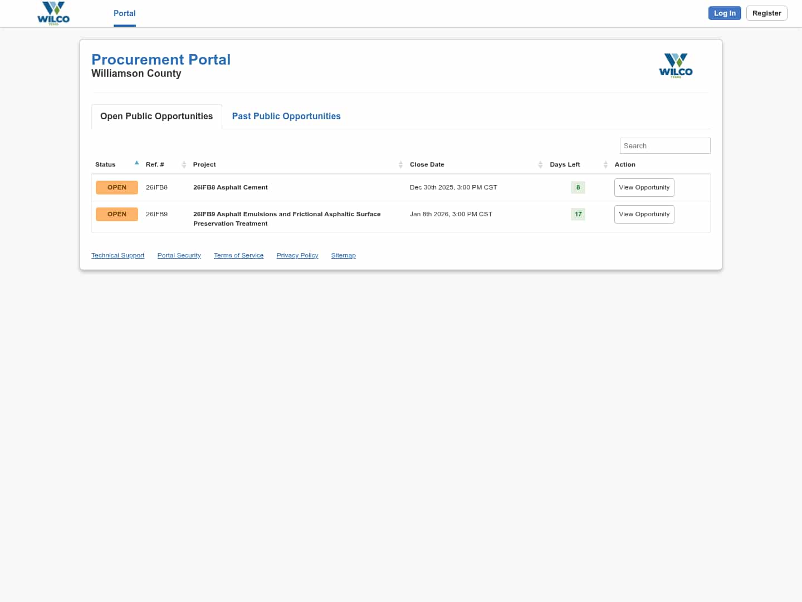
Task: Sort the table by the Project column
Action: pos(400,164)
